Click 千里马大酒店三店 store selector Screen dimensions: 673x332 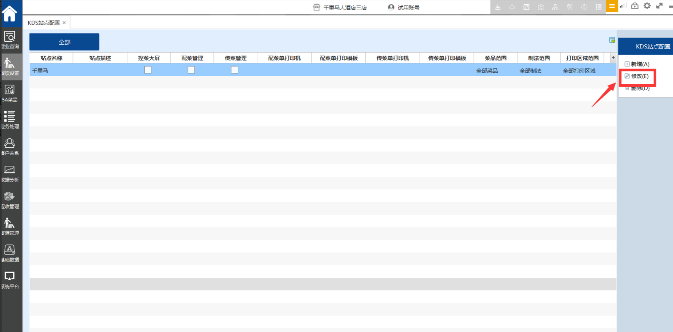click(340, 8)
